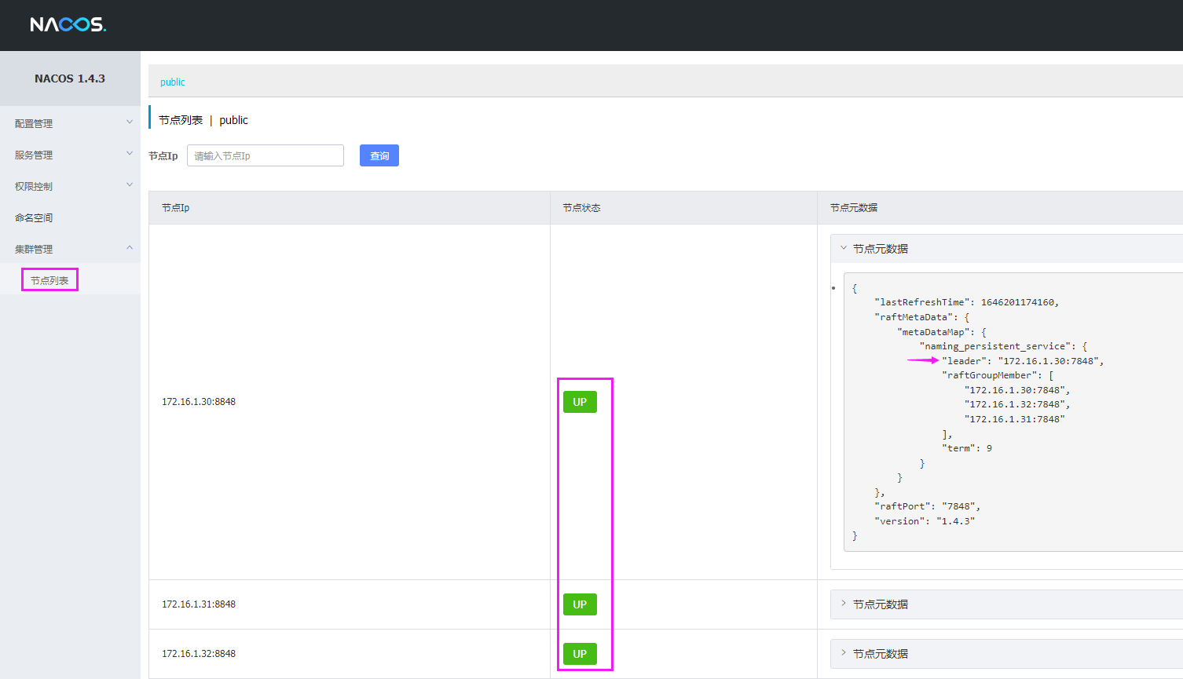Click the 查询 button

pos(379,155)
